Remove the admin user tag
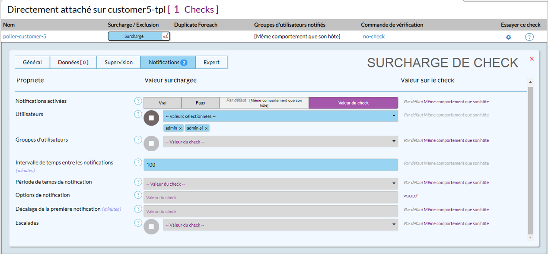This screenshot has width=548, height=254. (180, 128)
